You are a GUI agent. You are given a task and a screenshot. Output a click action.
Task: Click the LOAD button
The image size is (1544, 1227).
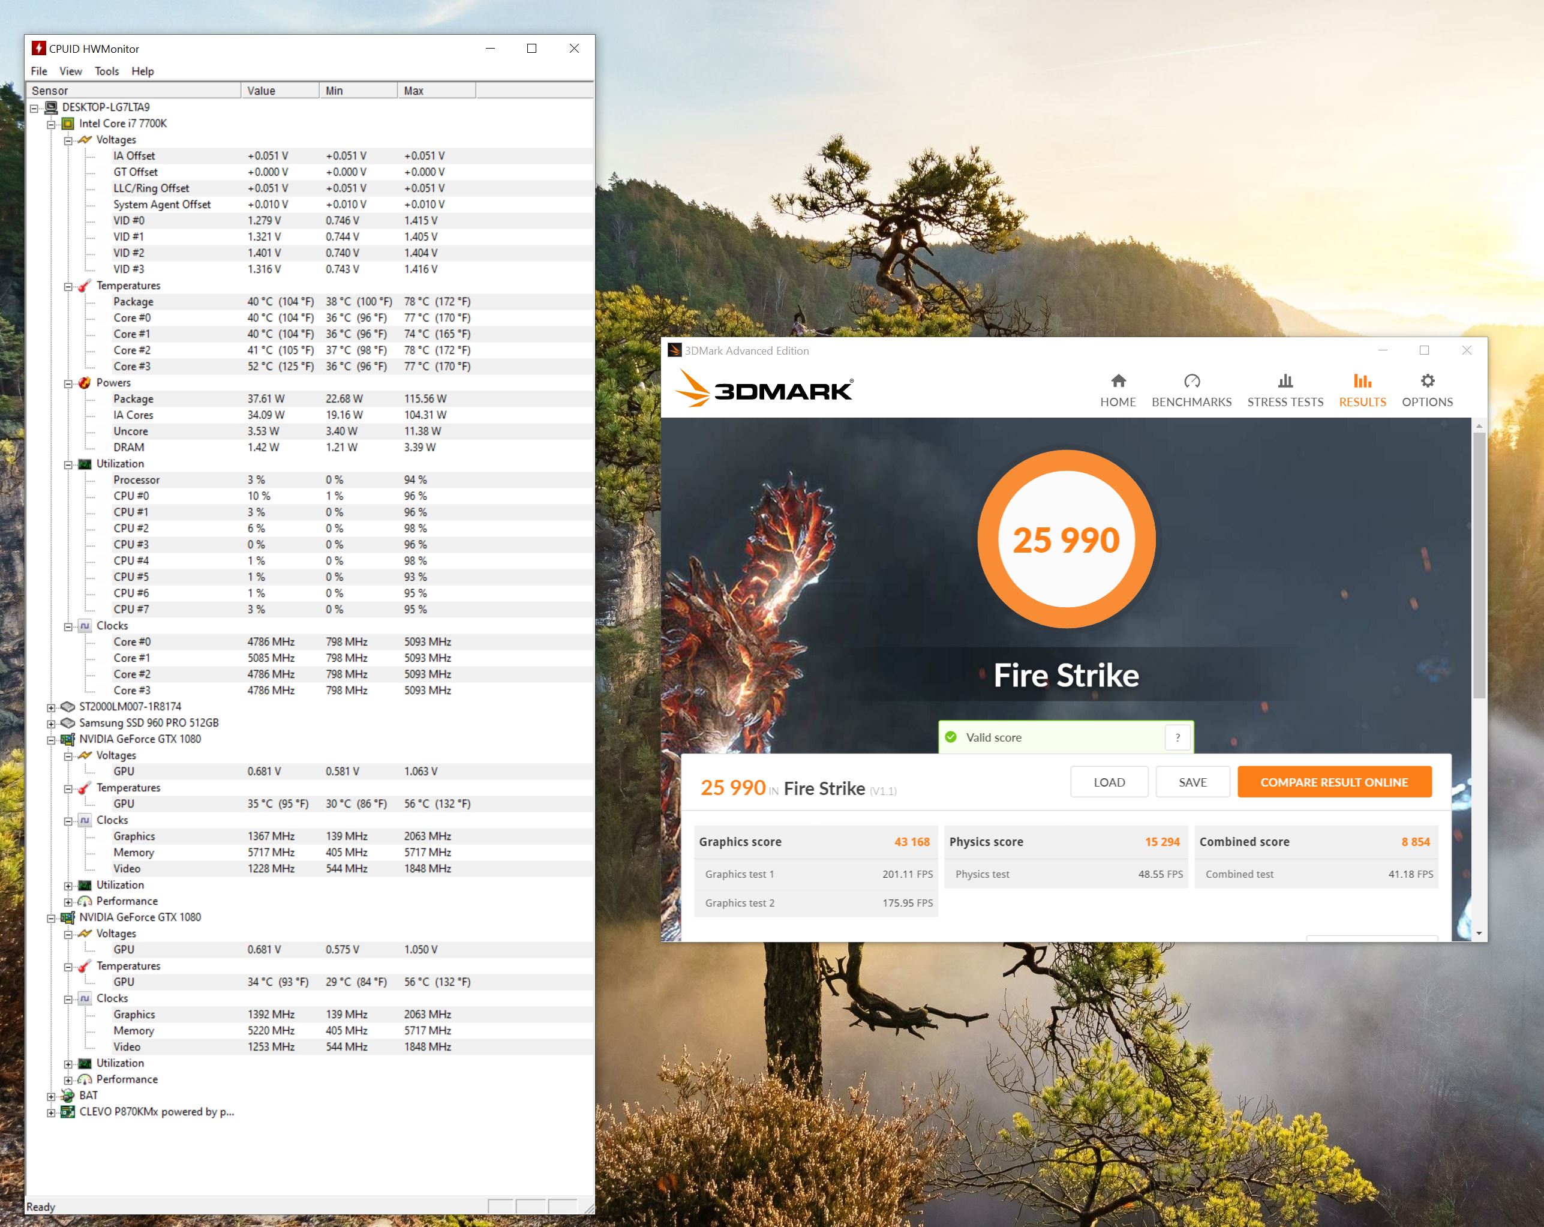(1109, 782)
